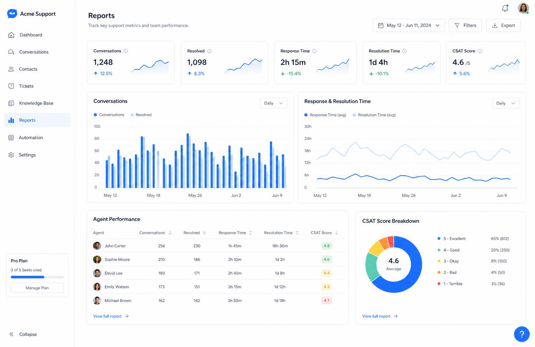The image size is (535, 347).
Task: Sort table by Conversations column arrow
Action: 170,233
